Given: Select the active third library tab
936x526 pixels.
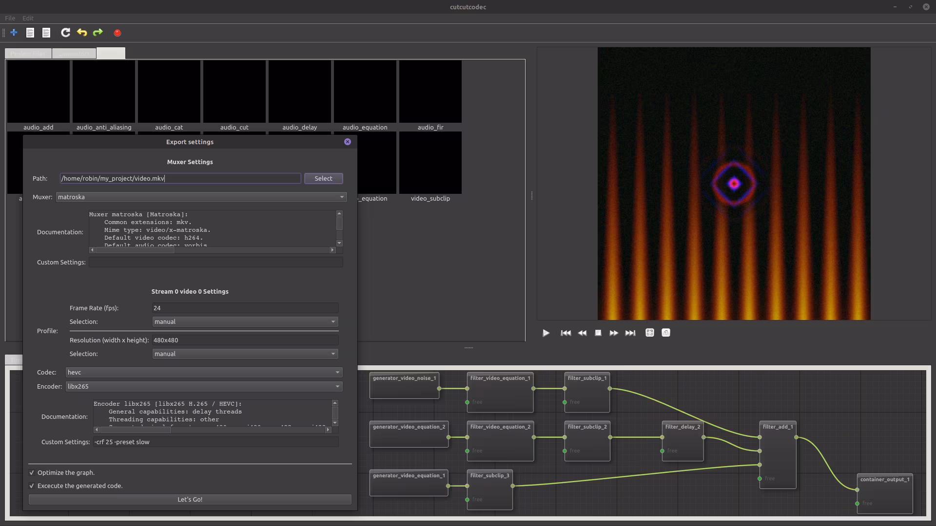Looking at the screenshot, I should point(111,53).
